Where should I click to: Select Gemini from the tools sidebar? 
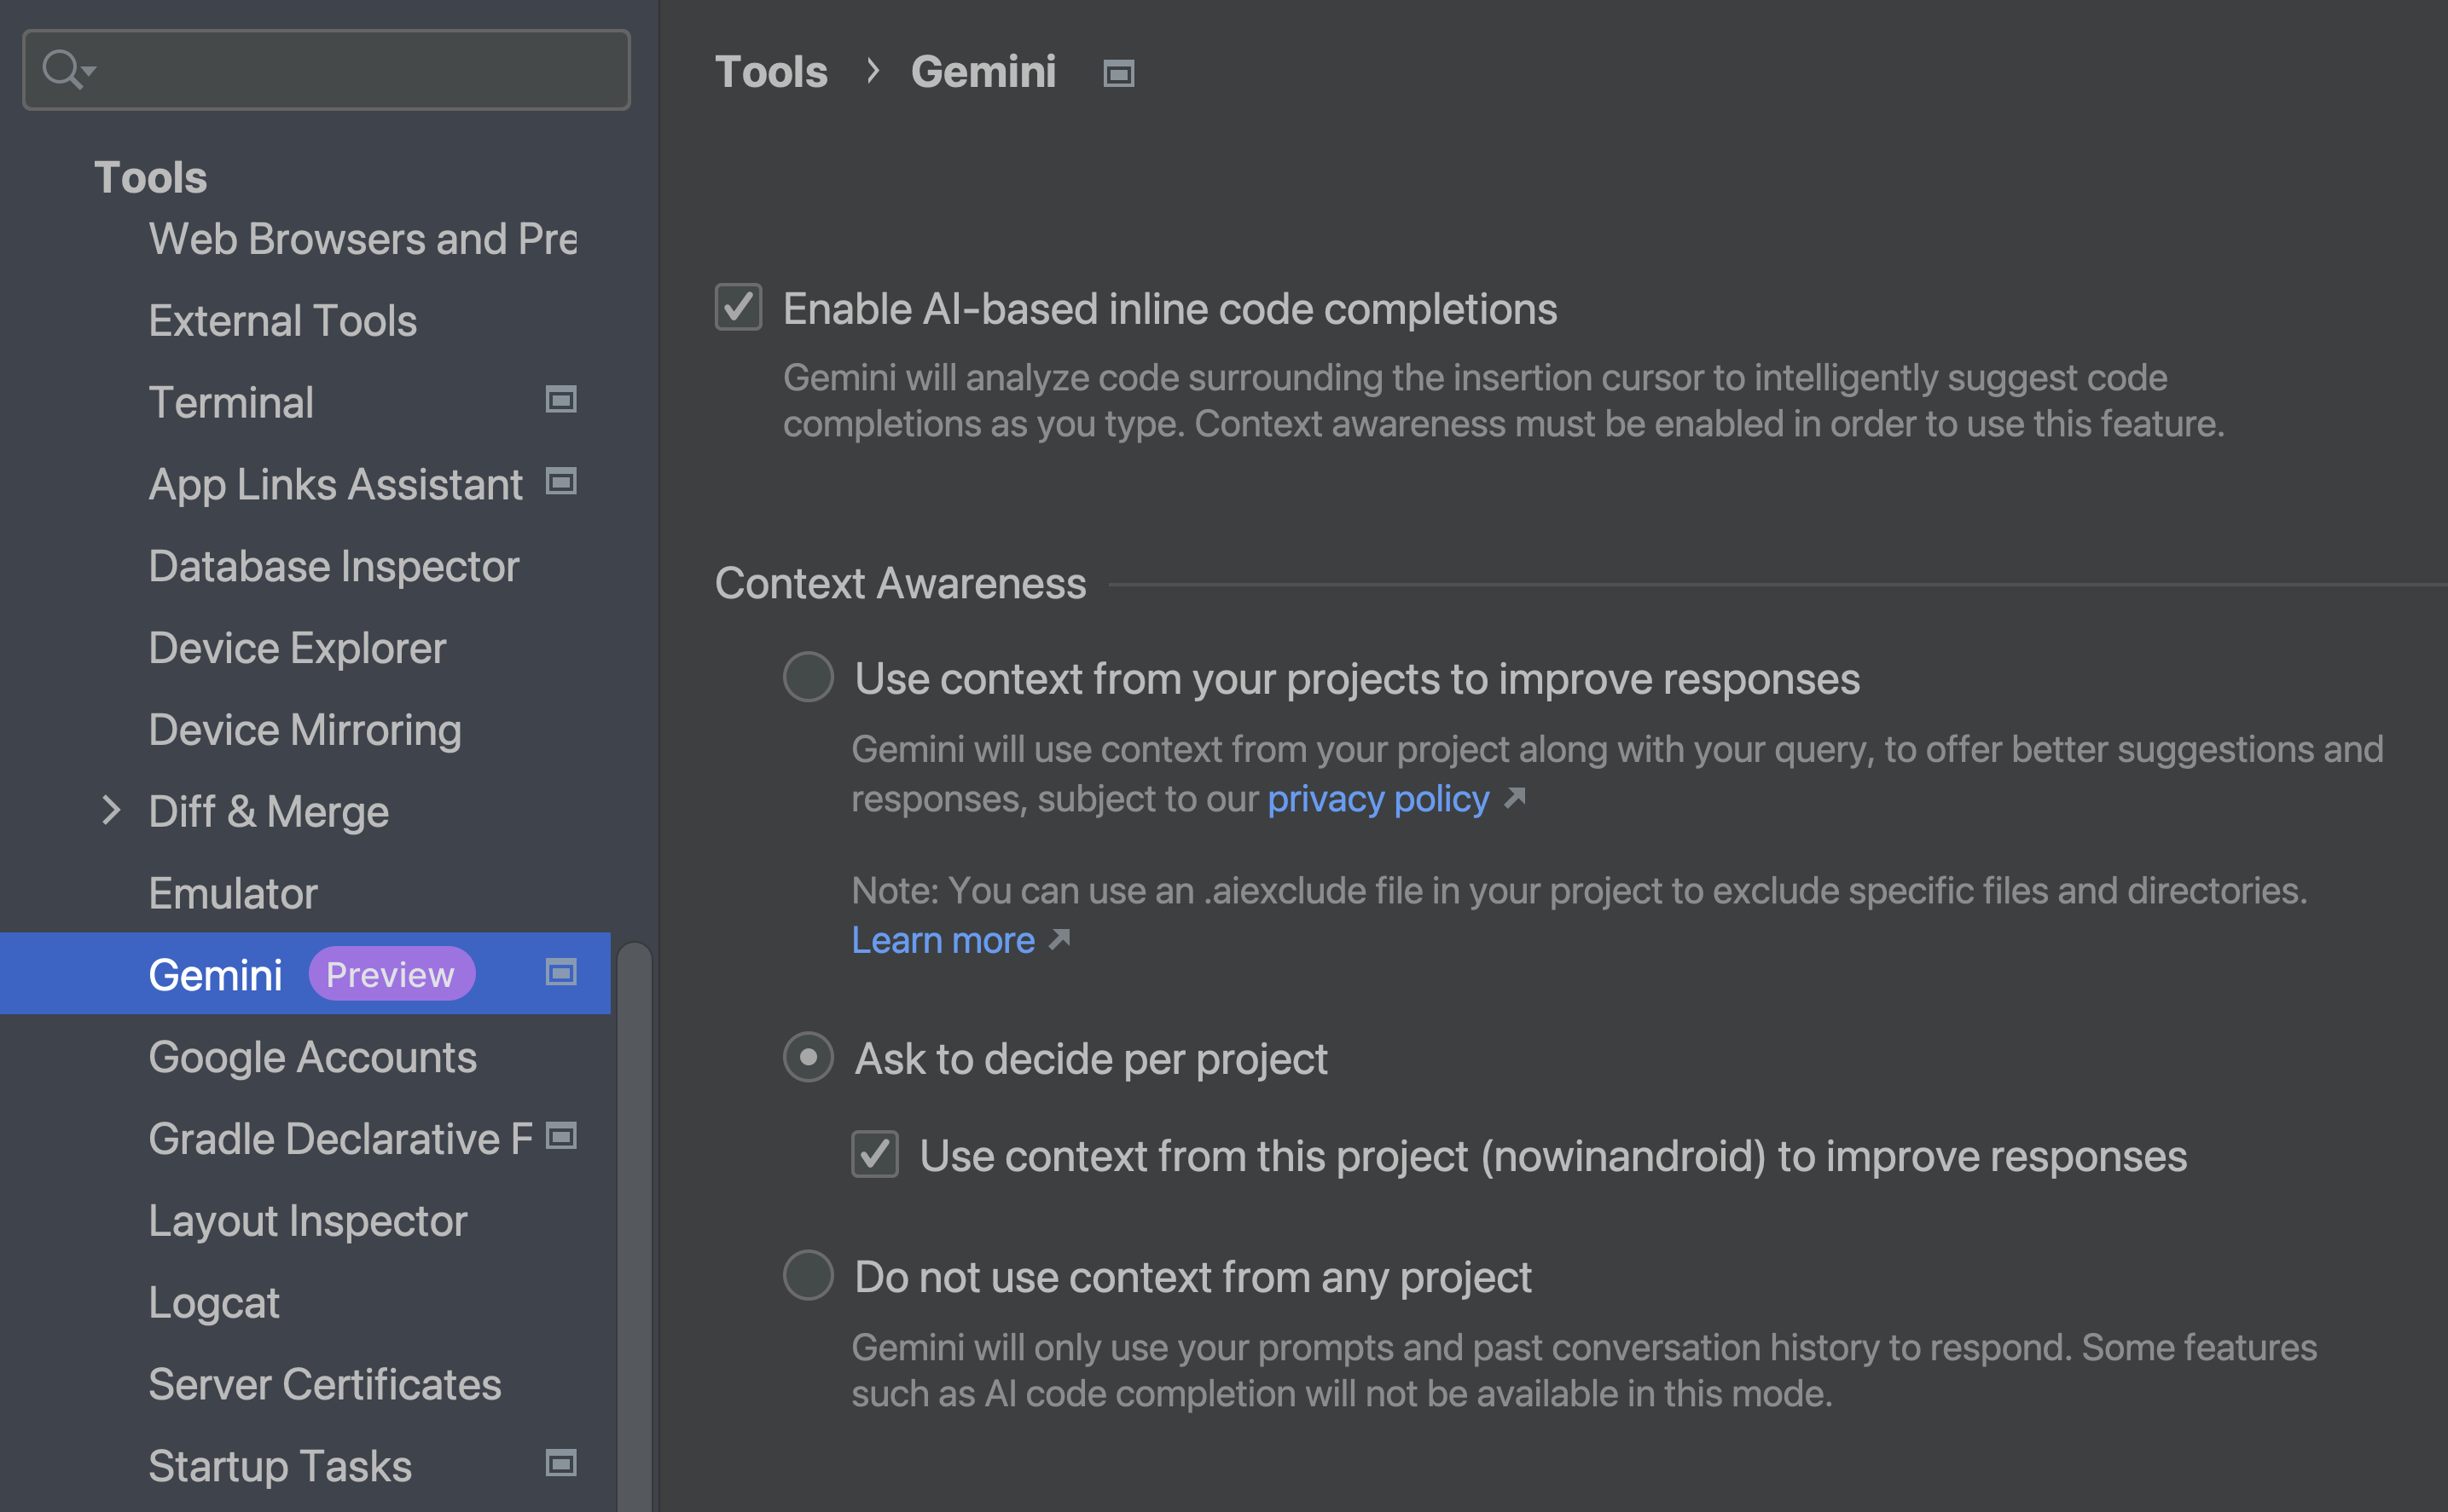click(x=213, y=973)
